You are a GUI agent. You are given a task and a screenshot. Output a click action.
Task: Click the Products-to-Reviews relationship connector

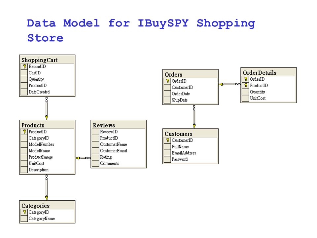(x=83, y=158)
